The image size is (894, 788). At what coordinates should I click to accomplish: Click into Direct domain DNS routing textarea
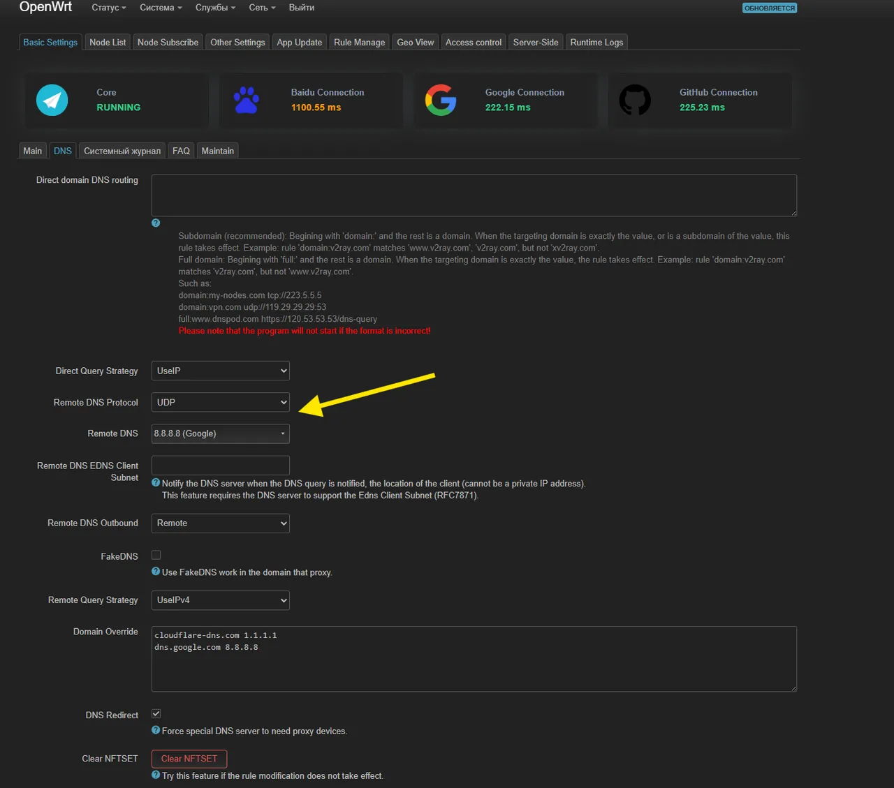tap(474, 195)
